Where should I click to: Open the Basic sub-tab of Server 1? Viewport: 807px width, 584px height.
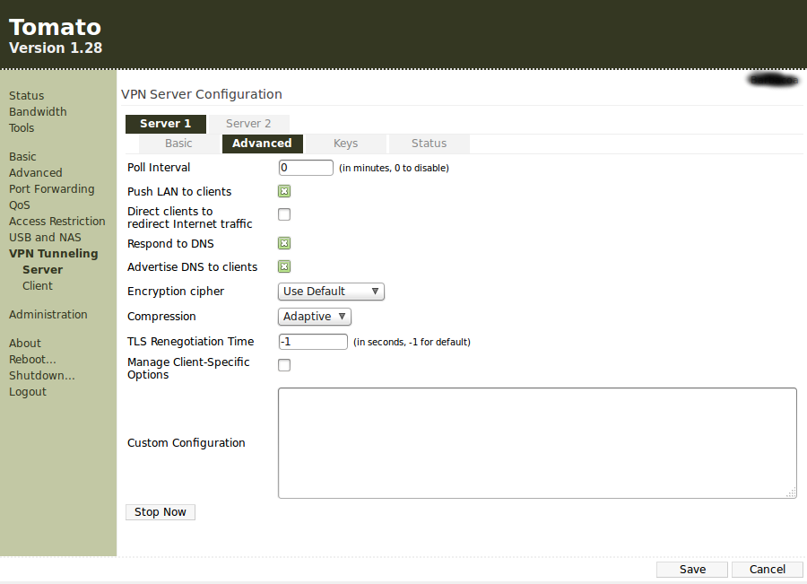pos(178,144)
